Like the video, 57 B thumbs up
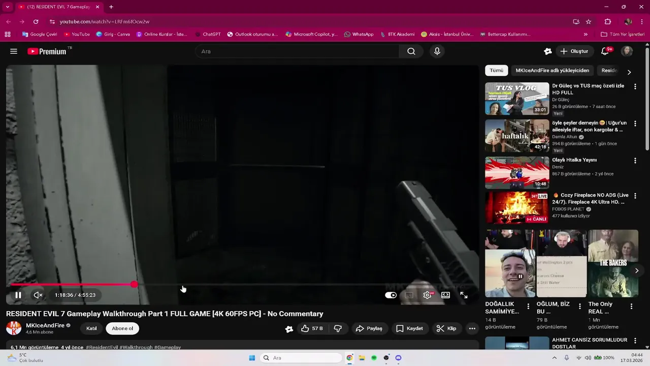This screenshot has width=650, height=366. [312, 328]
